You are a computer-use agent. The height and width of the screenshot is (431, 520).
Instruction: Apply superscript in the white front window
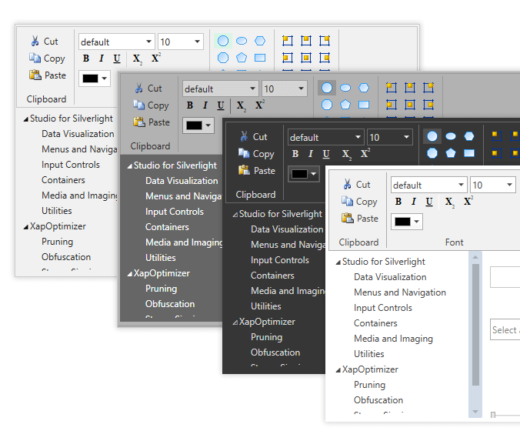468,201
